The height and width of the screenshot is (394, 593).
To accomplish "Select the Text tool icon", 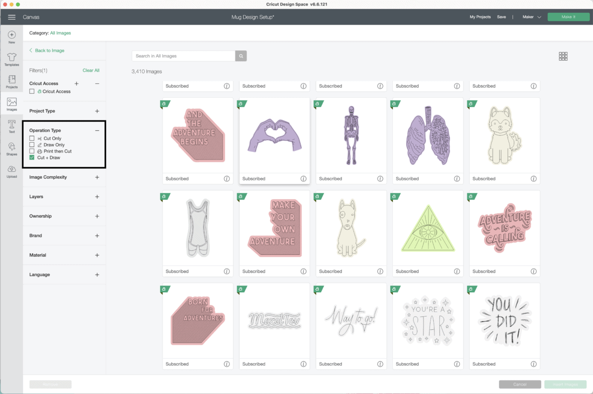I will 12,124.
